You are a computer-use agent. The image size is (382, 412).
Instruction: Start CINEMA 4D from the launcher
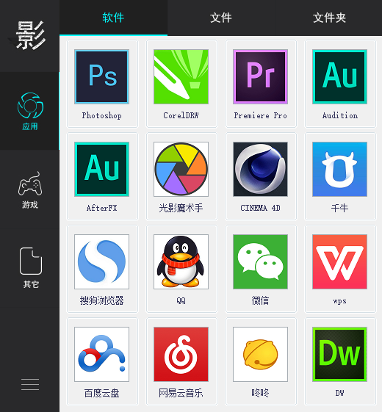[x=260, y=169]
